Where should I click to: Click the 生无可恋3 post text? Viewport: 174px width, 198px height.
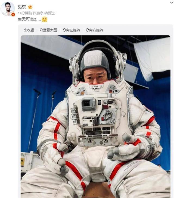(x=29, y=19)
